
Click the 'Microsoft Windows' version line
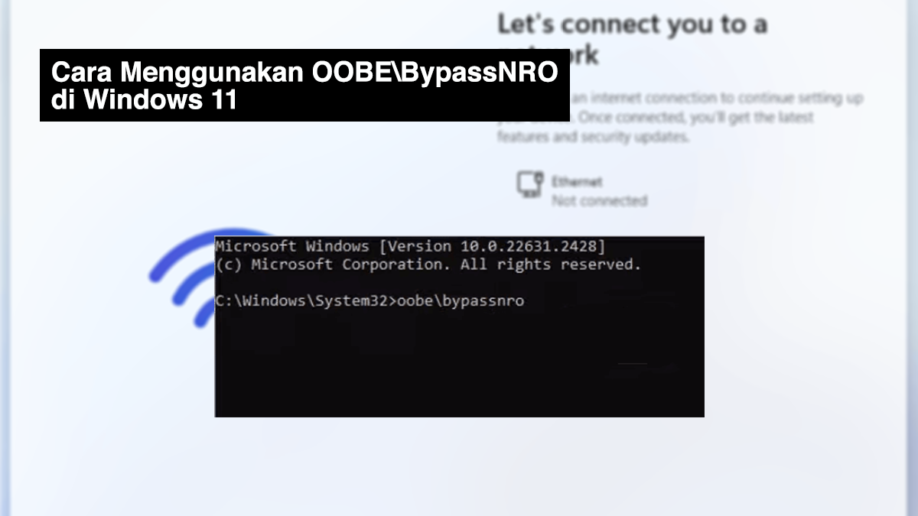(410, 246)
